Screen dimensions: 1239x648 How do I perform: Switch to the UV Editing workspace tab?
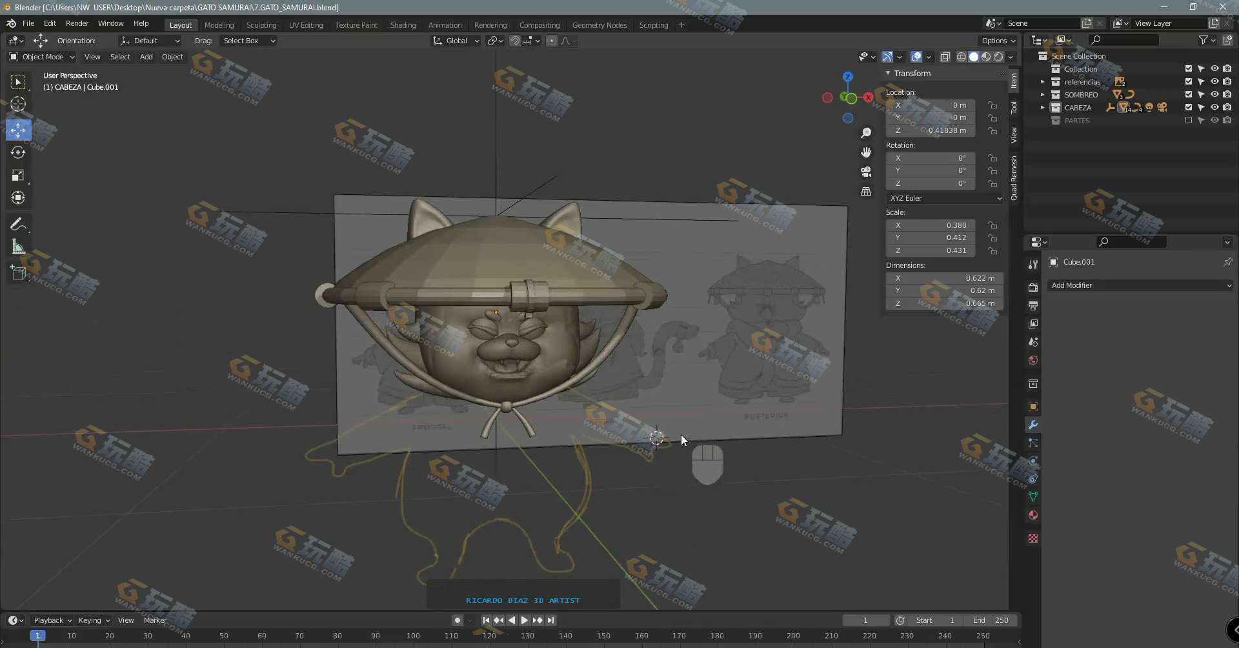point(306,25)
